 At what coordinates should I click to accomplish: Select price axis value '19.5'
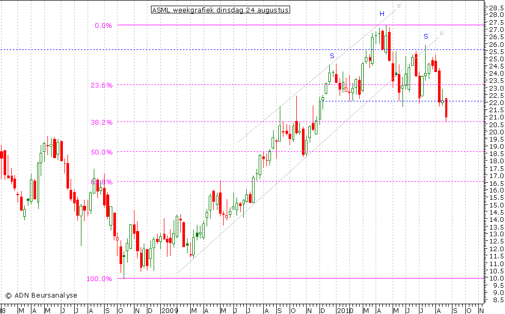(496, 139)
